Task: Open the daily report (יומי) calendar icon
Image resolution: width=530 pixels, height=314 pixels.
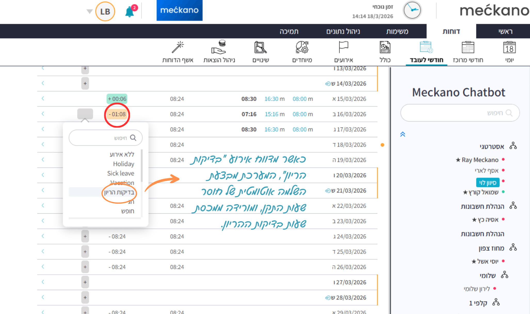Action: click(509, 48)
